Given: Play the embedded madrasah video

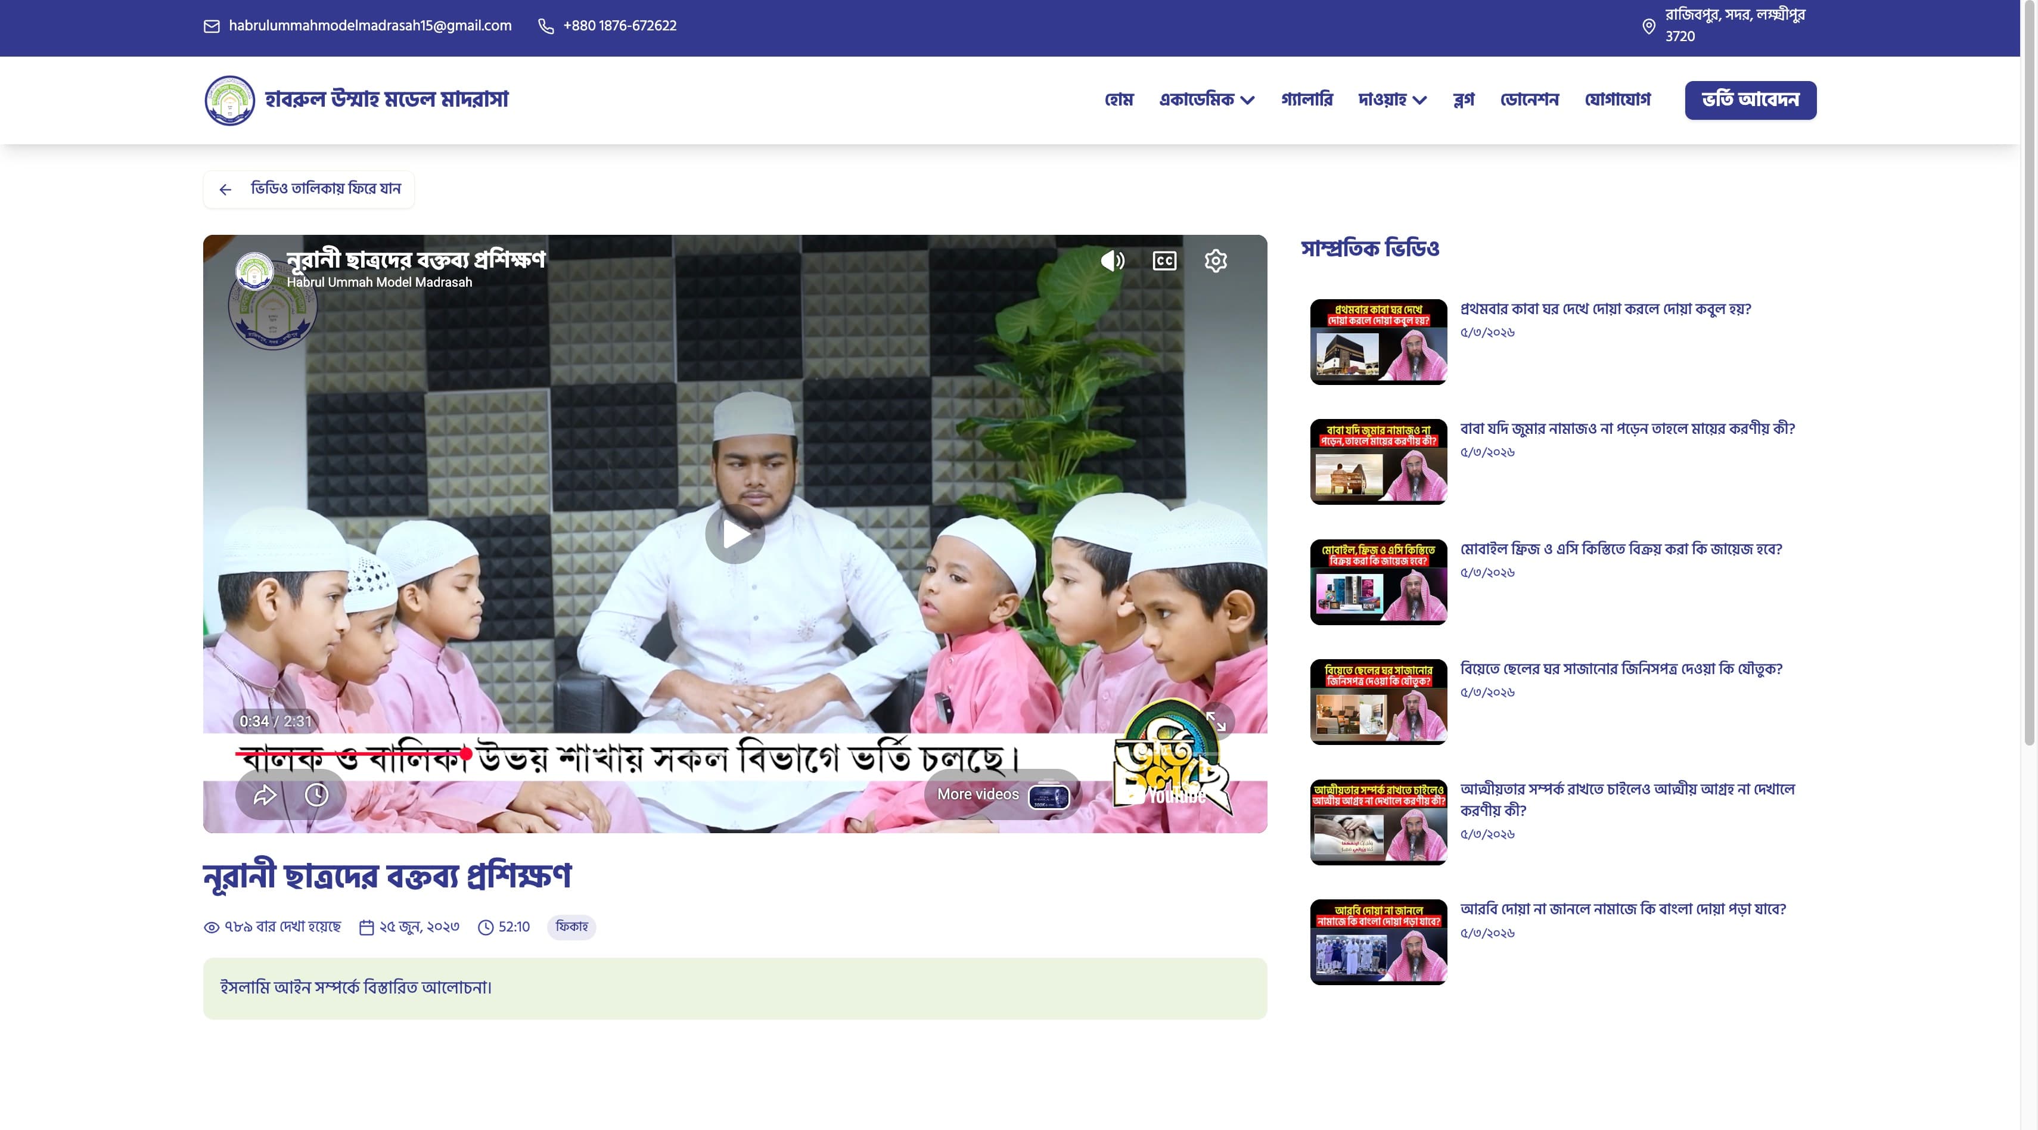Looking at the screenshot, I should 735,534.
